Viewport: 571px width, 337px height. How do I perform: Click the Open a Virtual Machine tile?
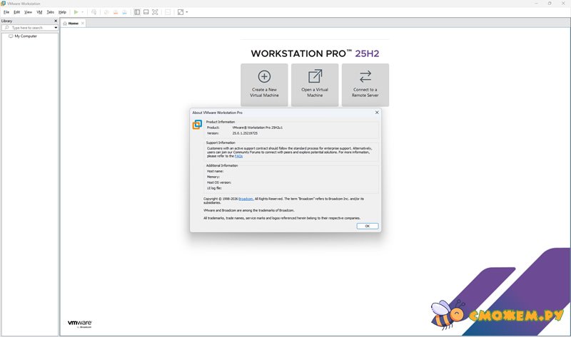coord(315,85)
